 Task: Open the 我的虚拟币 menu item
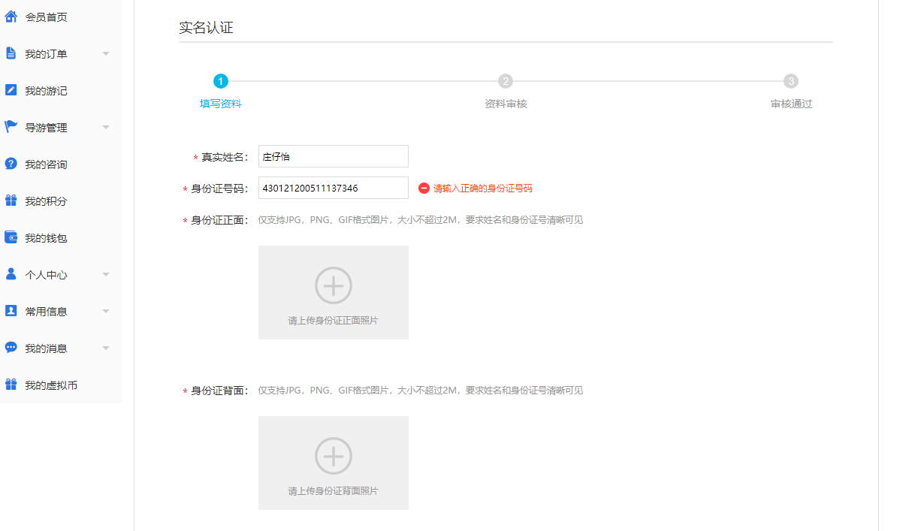tap(51, 385)
